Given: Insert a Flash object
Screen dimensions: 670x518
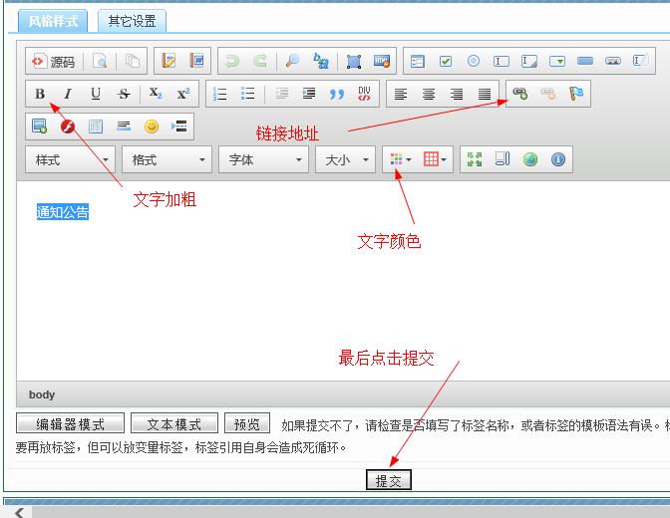Looking at the screenshot, I should point(68,127).
